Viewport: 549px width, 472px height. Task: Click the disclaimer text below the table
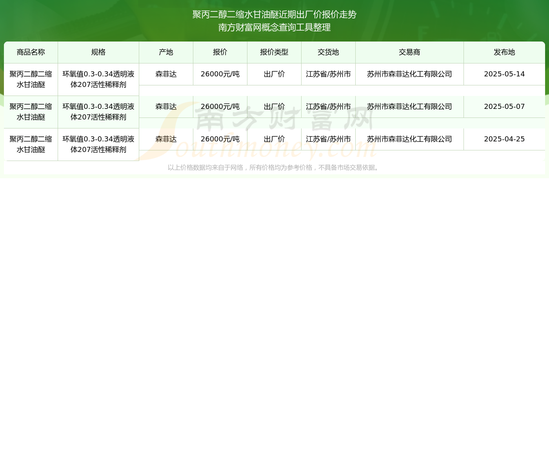(x=274, y=168)
